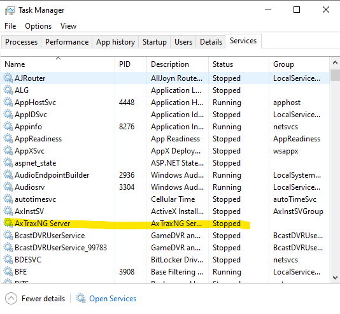340x314 pixels.
Task: Click the gear icon beside BDESVC
Action: point(8,260)
